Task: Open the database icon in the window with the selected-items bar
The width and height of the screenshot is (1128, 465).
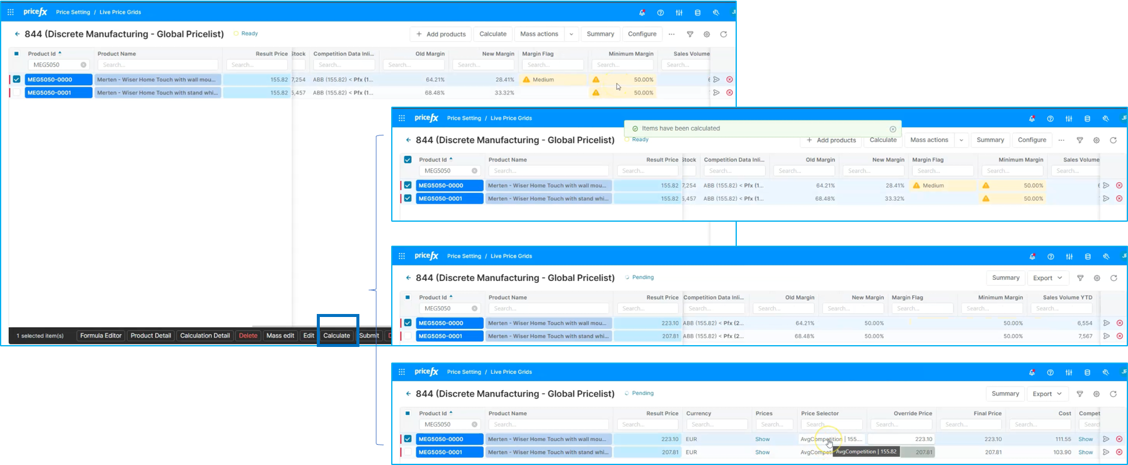Action: point(697,13)
